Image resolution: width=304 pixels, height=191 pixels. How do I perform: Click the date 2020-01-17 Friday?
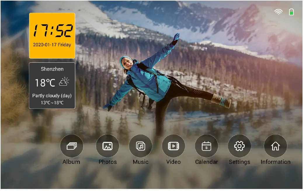click(x=52, y=45)
